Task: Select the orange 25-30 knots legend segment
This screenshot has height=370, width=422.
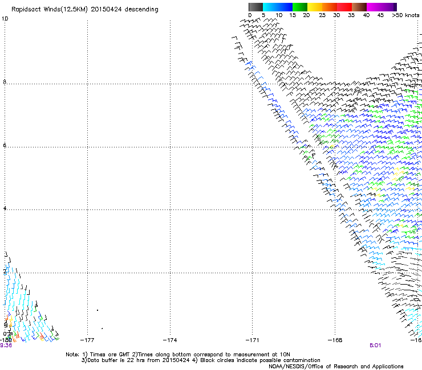Action: 330,7
